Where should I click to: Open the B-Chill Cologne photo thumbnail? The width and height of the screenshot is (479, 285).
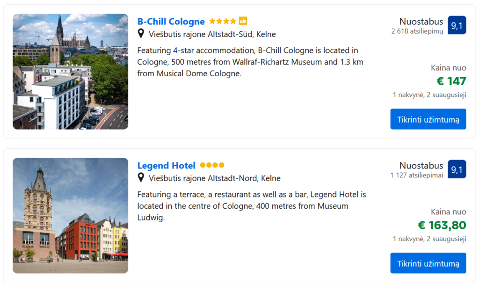70,72
